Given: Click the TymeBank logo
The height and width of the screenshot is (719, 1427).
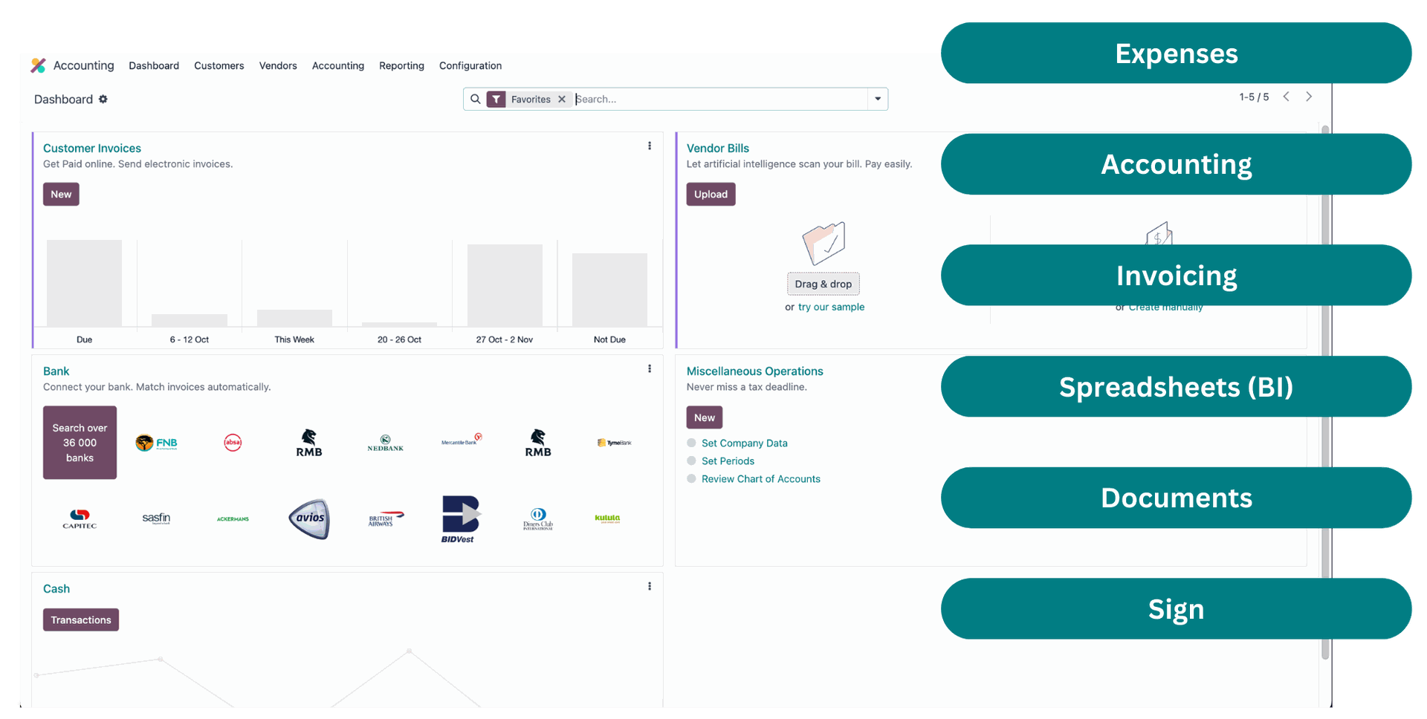Looking at the screenshot, I should tap(614, 443).
